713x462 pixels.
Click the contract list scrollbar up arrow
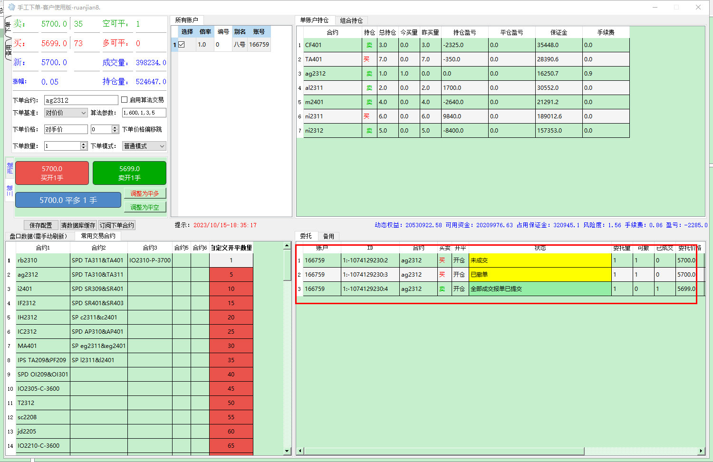pyautogui.click(x=287, y=246)
